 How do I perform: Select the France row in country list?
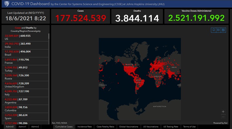point(25,61)
